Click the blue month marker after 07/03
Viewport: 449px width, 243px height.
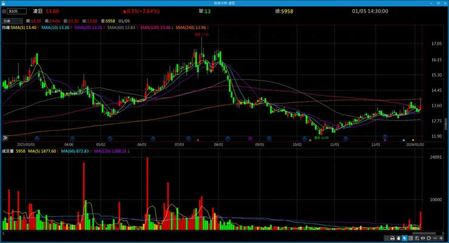click(x=189, y=138)
